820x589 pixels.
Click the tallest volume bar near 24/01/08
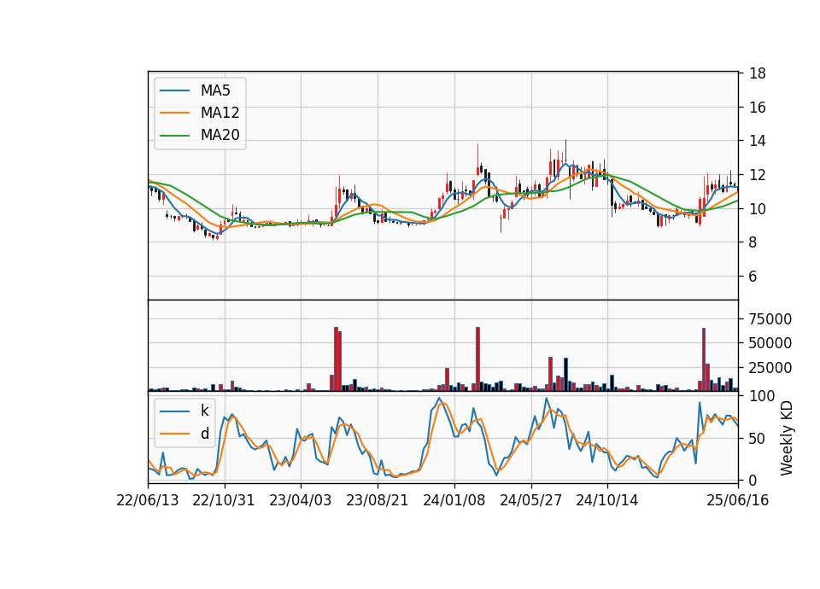pyautogui.click(x=478, y=359)
